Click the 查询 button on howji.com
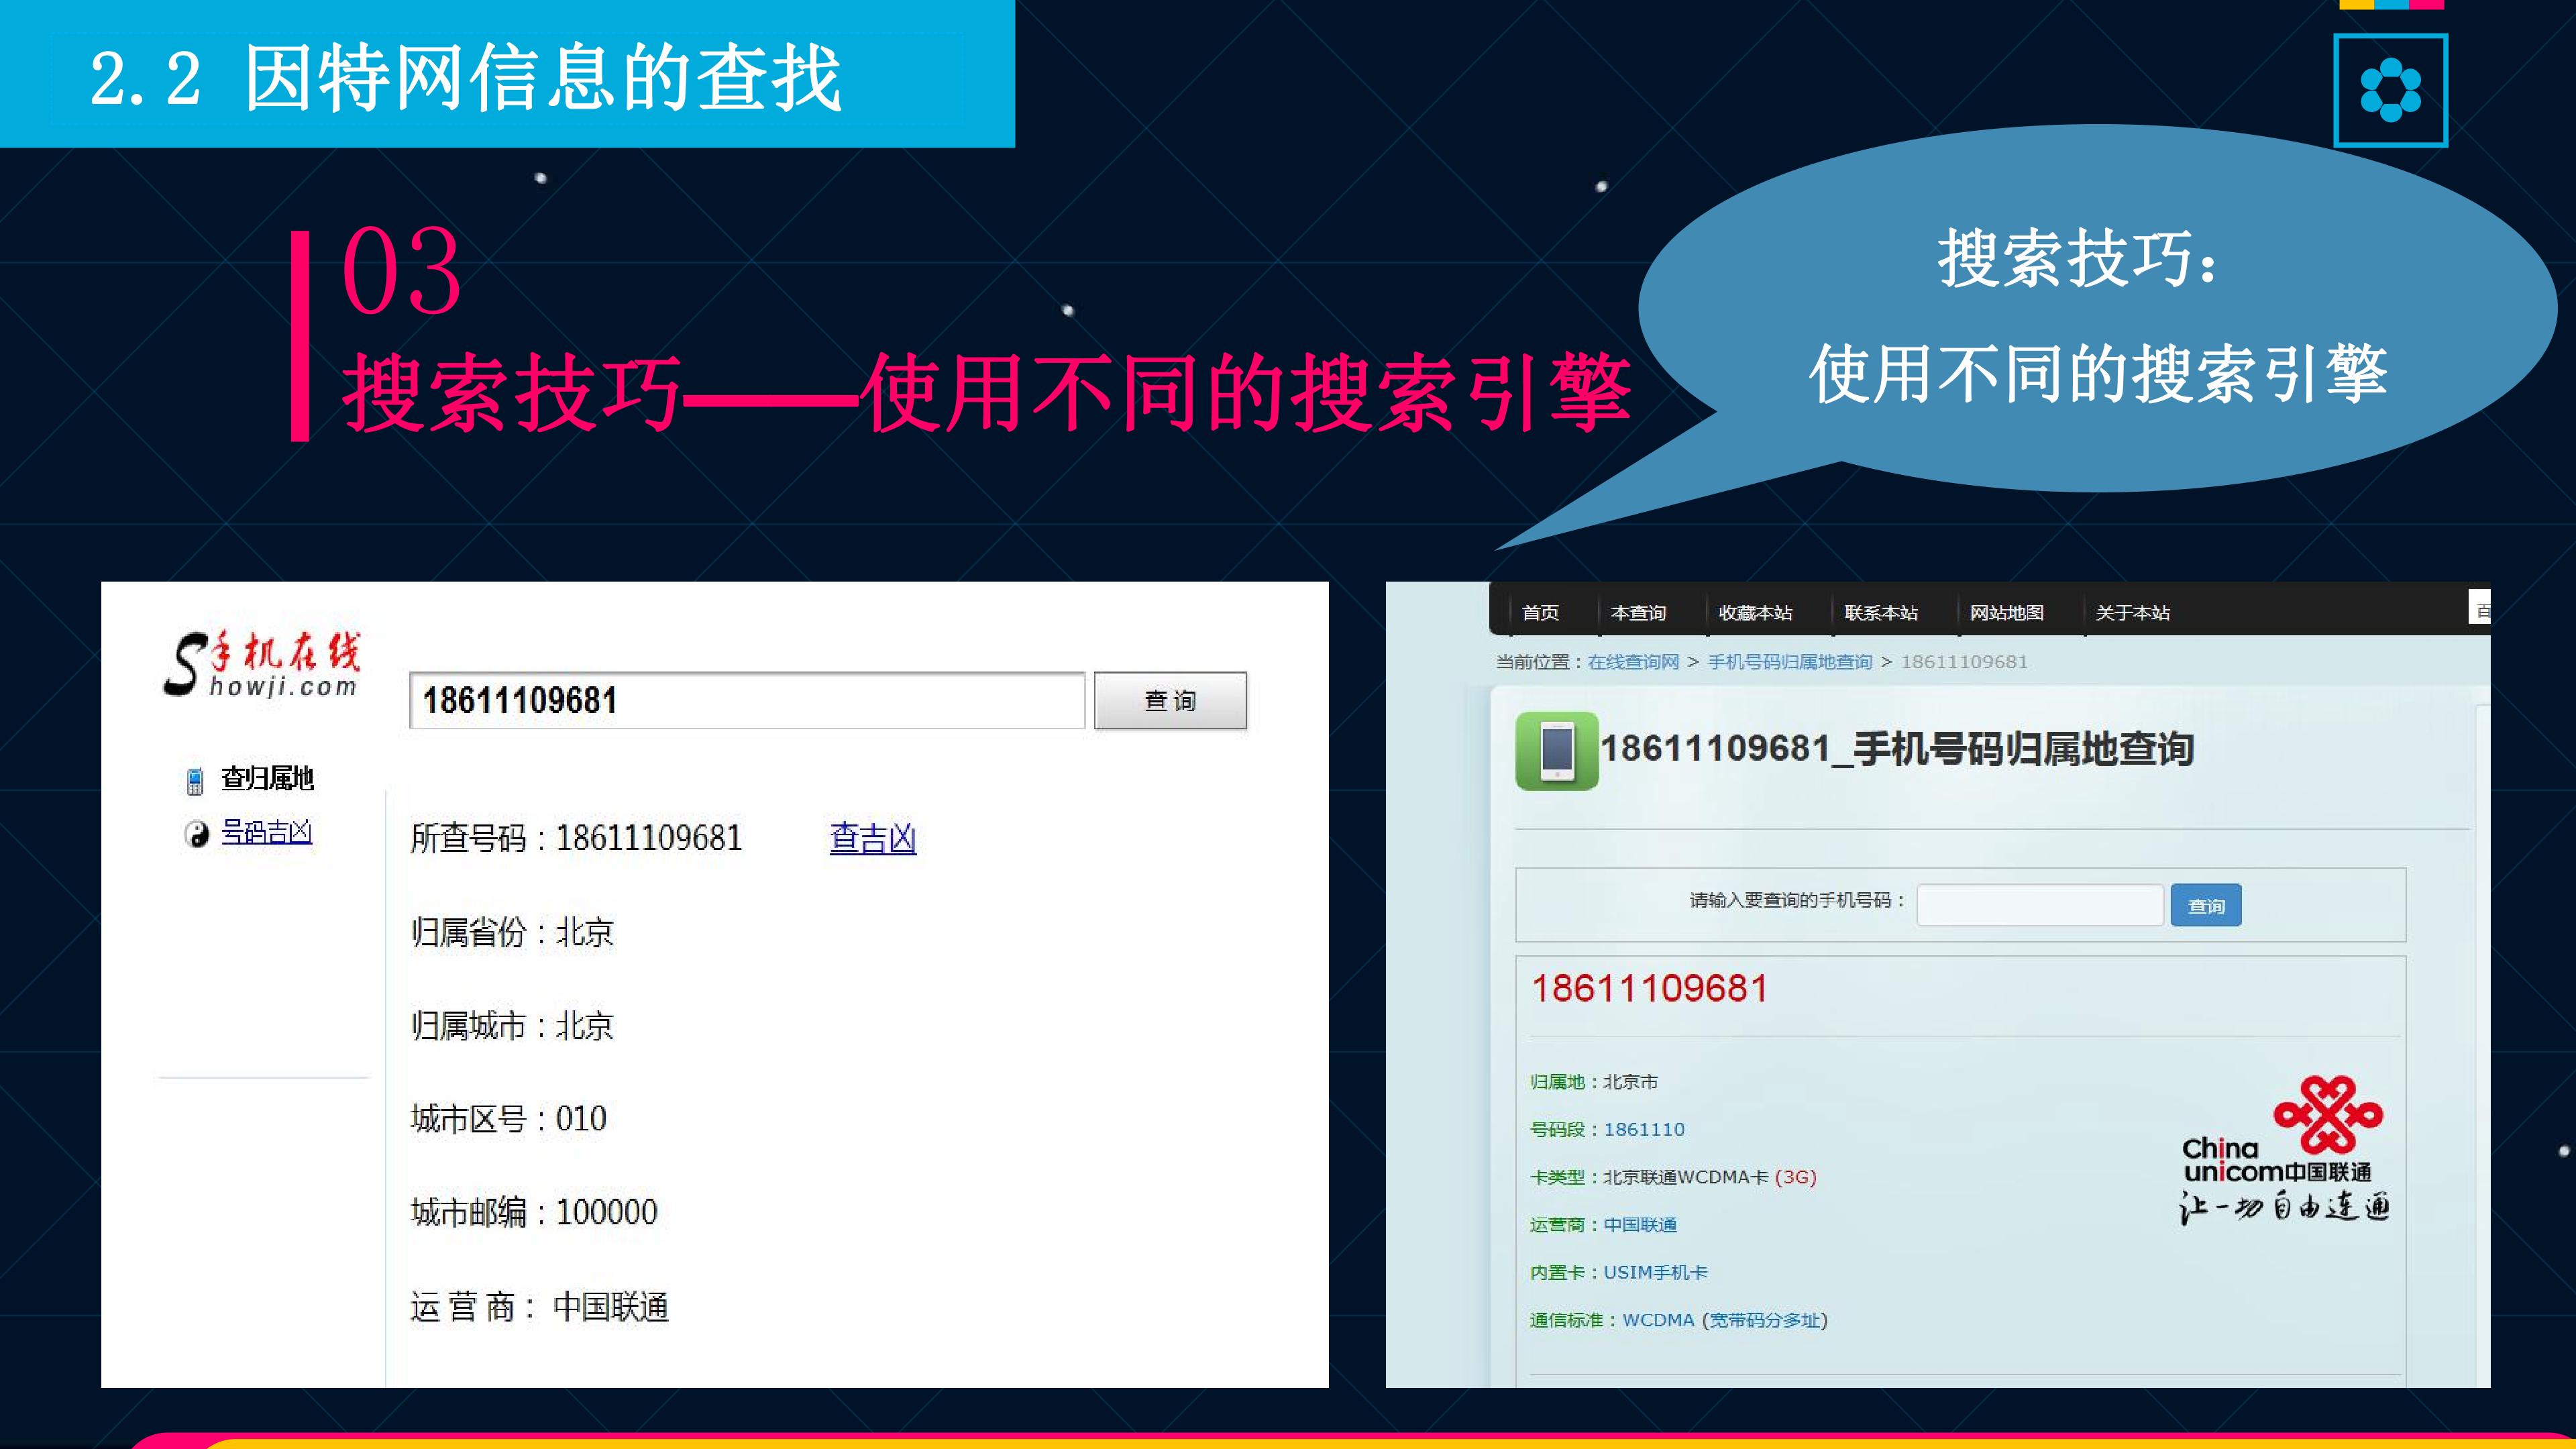Screen dimensions: 2576x1449 point(1170,701)
